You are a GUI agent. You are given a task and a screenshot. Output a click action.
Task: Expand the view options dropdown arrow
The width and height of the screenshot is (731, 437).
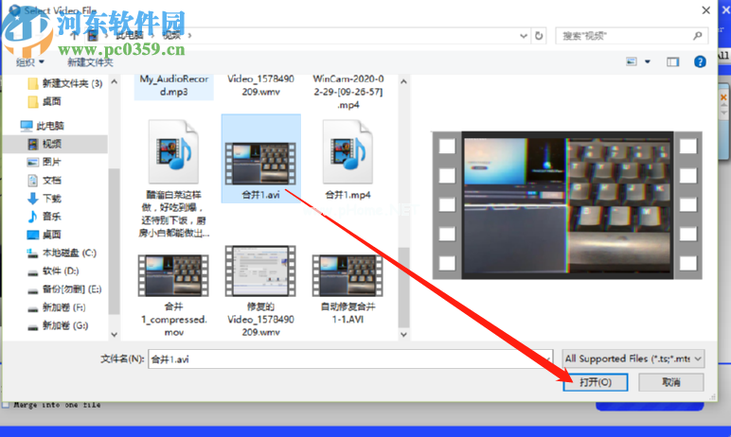pyautogui.click(x=648, y=61)
